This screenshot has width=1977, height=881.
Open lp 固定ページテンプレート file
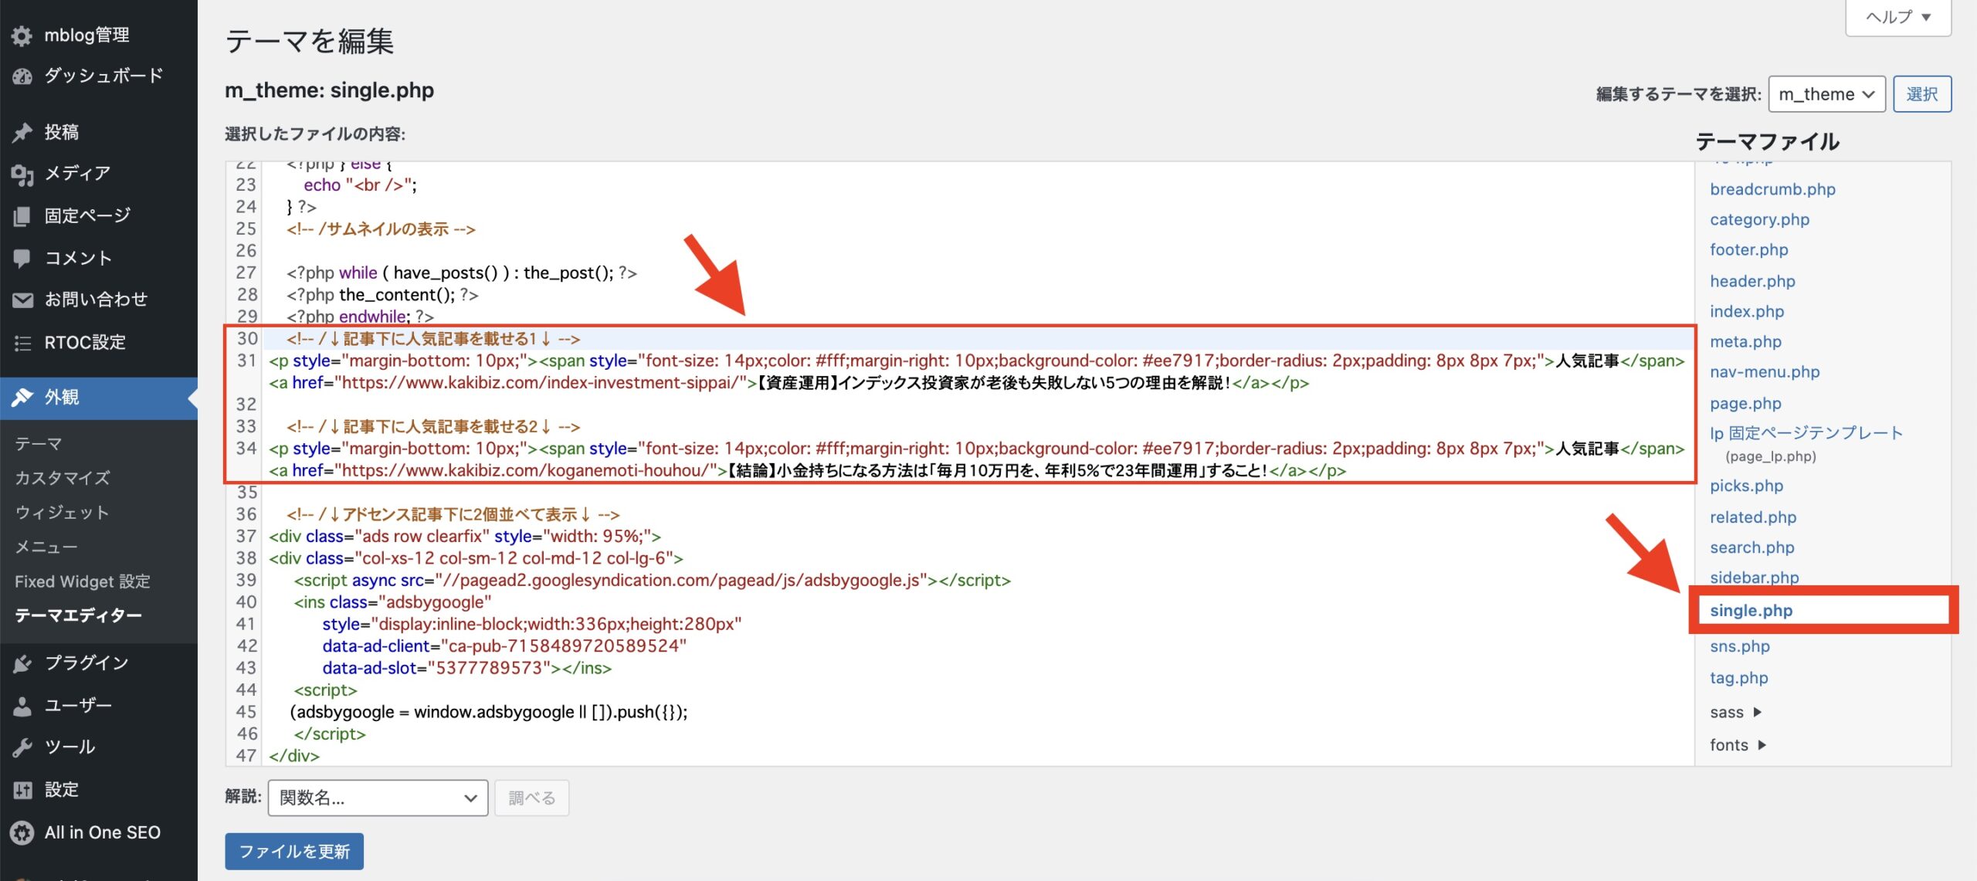1806,433
